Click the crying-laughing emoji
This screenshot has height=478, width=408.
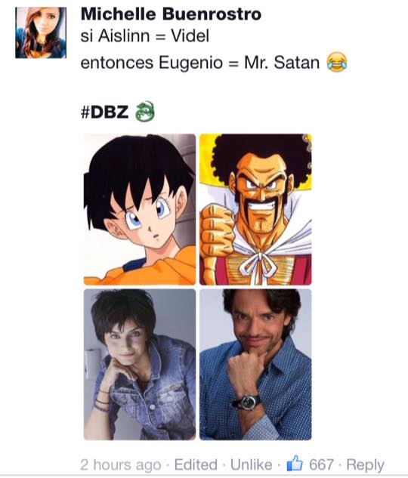point(337,62)
